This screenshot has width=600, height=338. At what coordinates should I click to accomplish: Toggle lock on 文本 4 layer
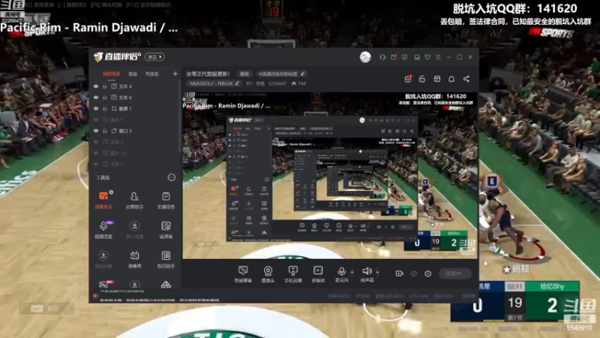click(104, 86)
